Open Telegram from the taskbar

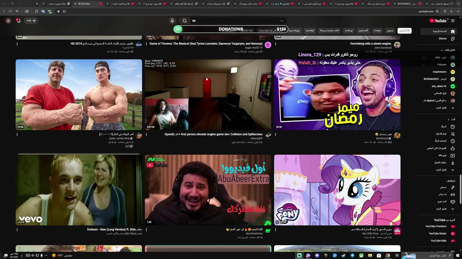(352, 255)
